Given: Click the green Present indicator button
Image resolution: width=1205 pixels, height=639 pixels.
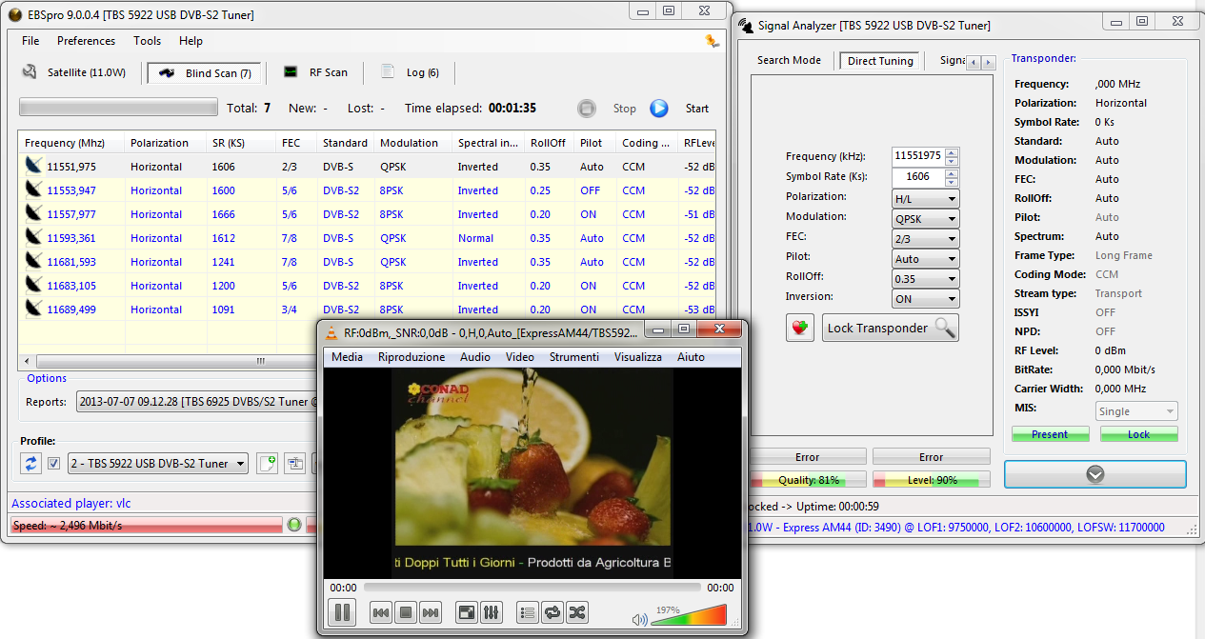Looking at the screenshot, I should [1050, 434].
